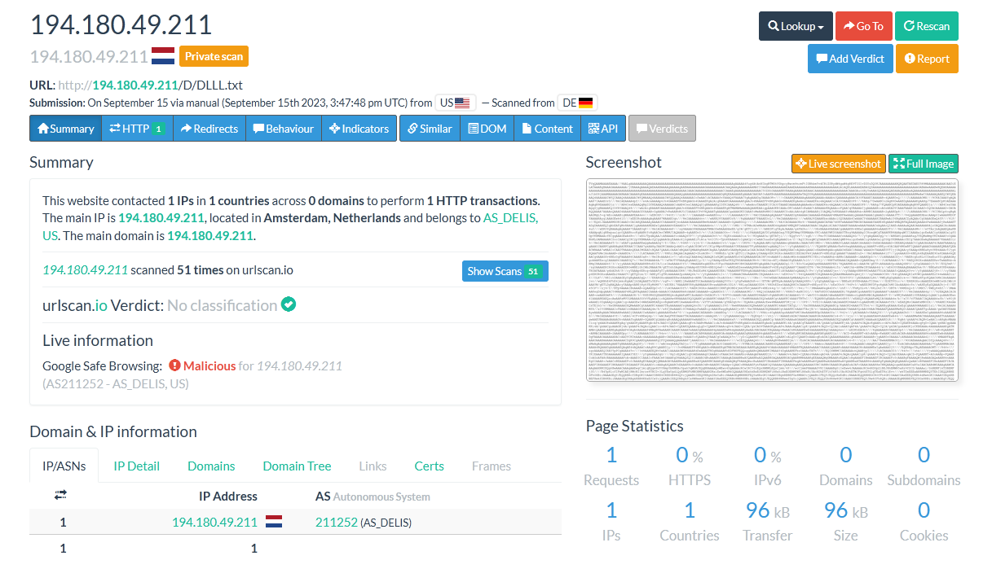Open the API tab
992x582 pixels.
[x=603, y=129]
